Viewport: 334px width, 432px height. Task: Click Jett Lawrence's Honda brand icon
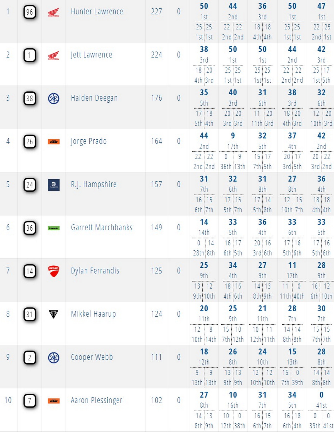point(53,55)
